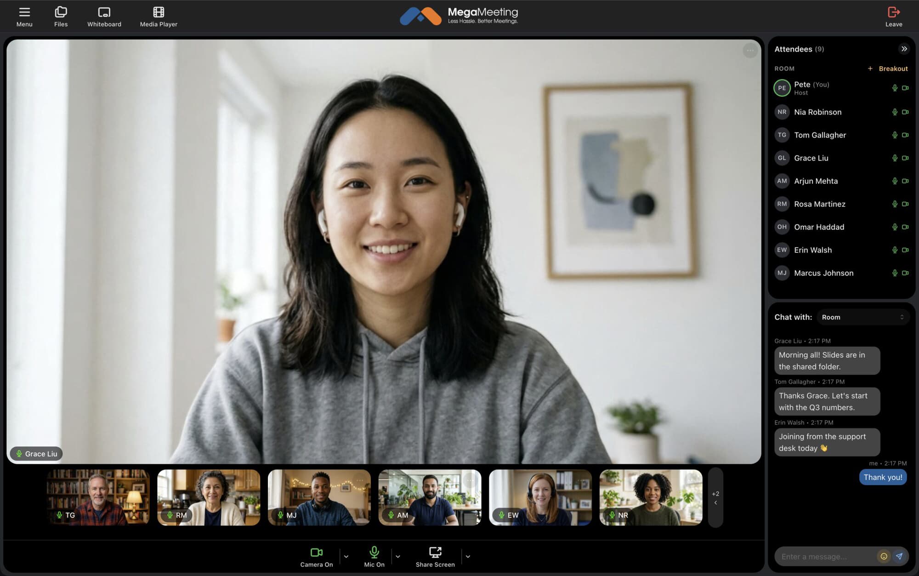Viewport: 919px width, 576px height.
Task: Select Marcus Johnson in attendee list
Action: [841, 273]
